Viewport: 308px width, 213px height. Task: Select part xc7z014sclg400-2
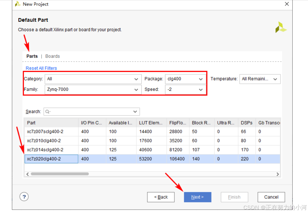45,150
